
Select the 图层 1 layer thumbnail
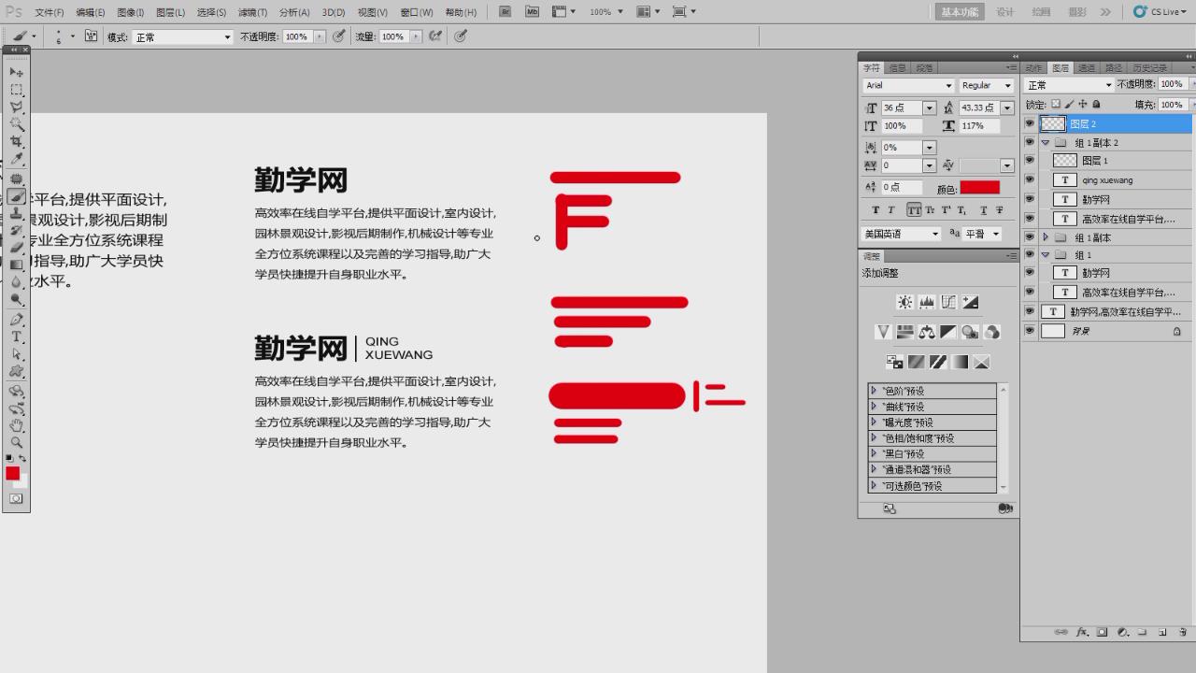click(1064, 161)
